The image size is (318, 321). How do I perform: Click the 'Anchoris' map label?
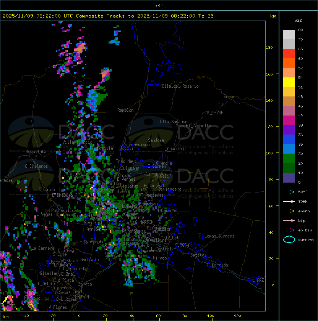pos(89,260)
